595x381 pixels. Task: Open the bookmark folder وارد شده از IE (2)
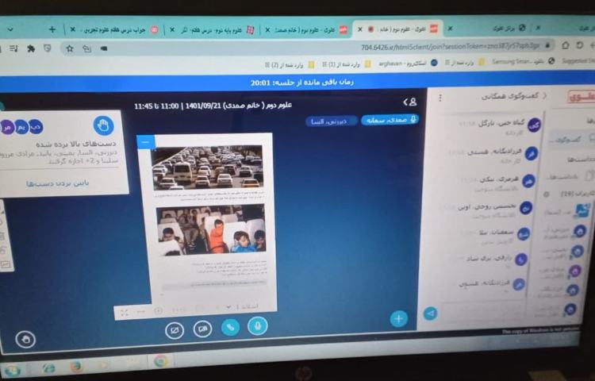(x=290, y=65)
